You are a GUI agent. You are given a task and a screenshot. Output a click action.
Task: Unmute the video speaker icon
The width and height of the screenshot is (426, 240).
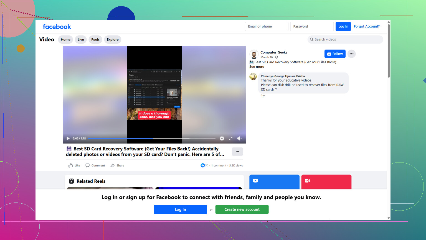tap(240, 138)
